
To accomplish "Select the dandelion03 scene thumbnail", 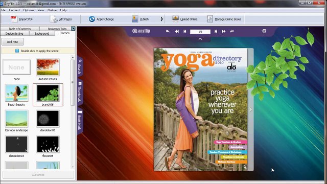I will click(16, 144).
